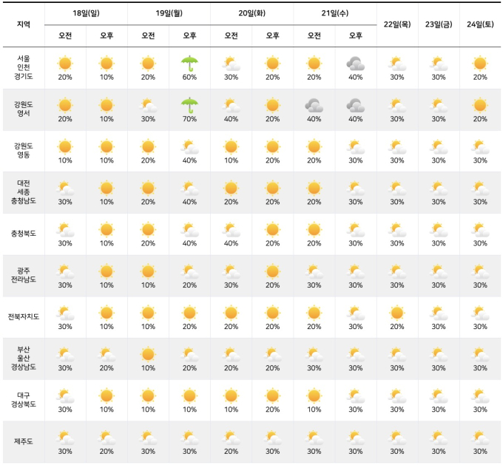Click the partly cloudy icon for 충청북도 20일 오전
The height and width of the screenshot is (465, 503).
[x=231, y=230]
